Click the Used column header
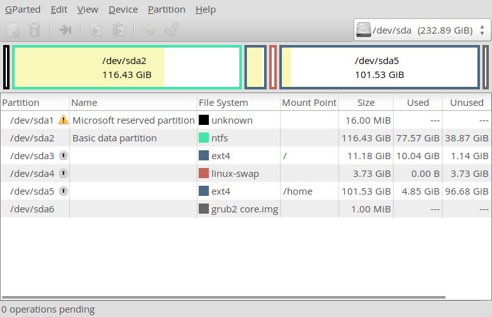Image resolution: width=492 pixels, height=317 pixels. pos(418,103)
